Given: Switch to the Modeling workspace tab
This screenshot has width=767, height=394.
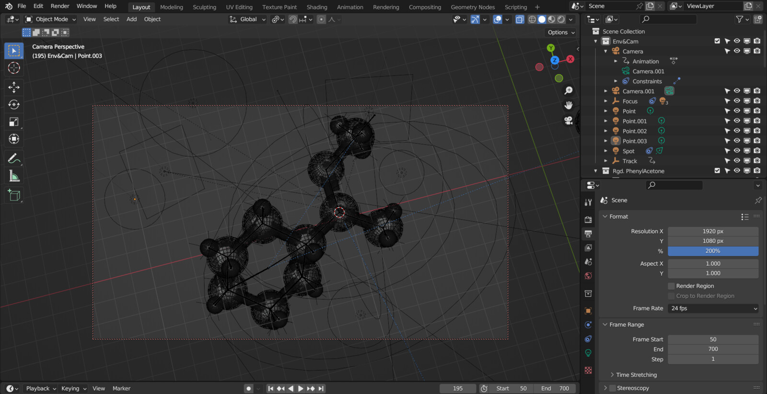Looking at the screenshot, I should point(172,7).
